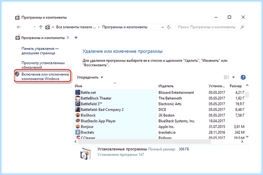Screen dimensions: 263x175
Task: Click the refresh icon beside the address bar
Action: (x=169, y=27)
